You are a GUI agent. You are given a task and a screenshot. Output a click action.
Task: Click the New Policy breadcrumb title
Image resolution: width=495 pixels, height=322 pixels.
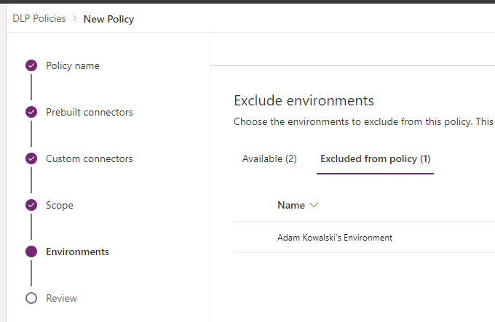[108, 19]
